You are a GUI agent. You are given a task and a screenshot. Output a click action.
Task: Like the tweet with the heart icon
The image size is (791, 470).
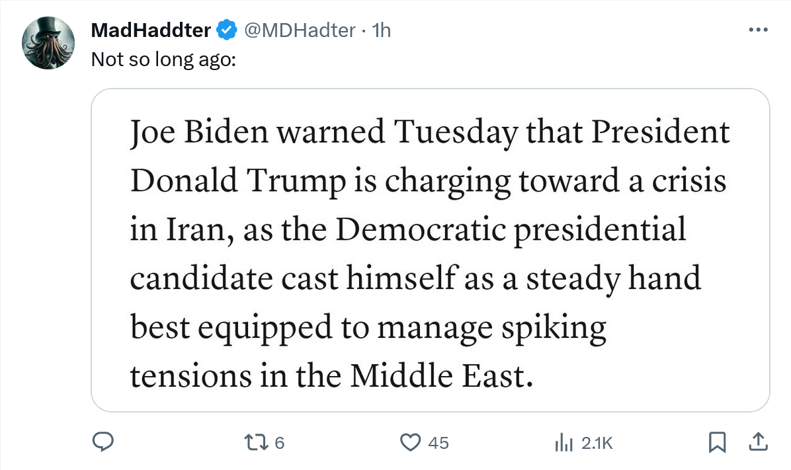coord(412,442)
